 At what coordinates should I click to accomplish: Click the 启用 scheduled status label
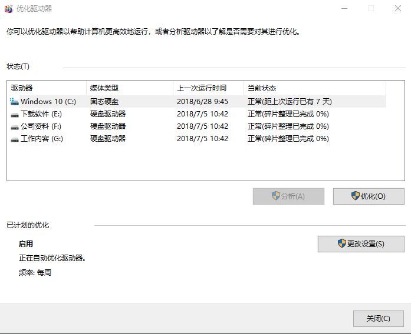coord(26,244)
